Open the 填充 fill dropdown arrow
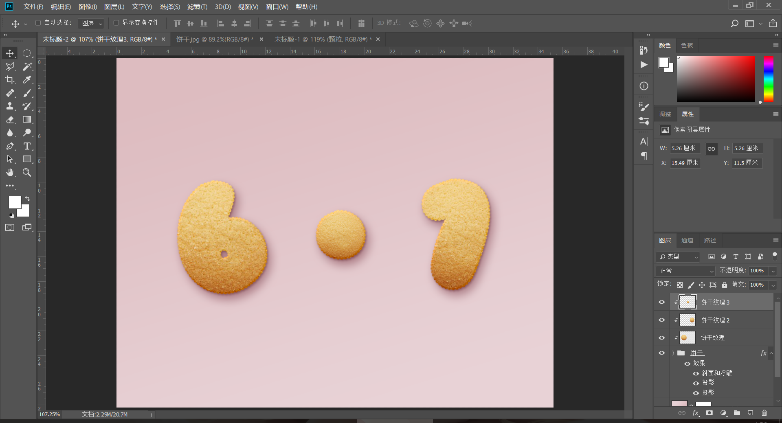The height and width of the screenshot is (423, 782). 773,285
